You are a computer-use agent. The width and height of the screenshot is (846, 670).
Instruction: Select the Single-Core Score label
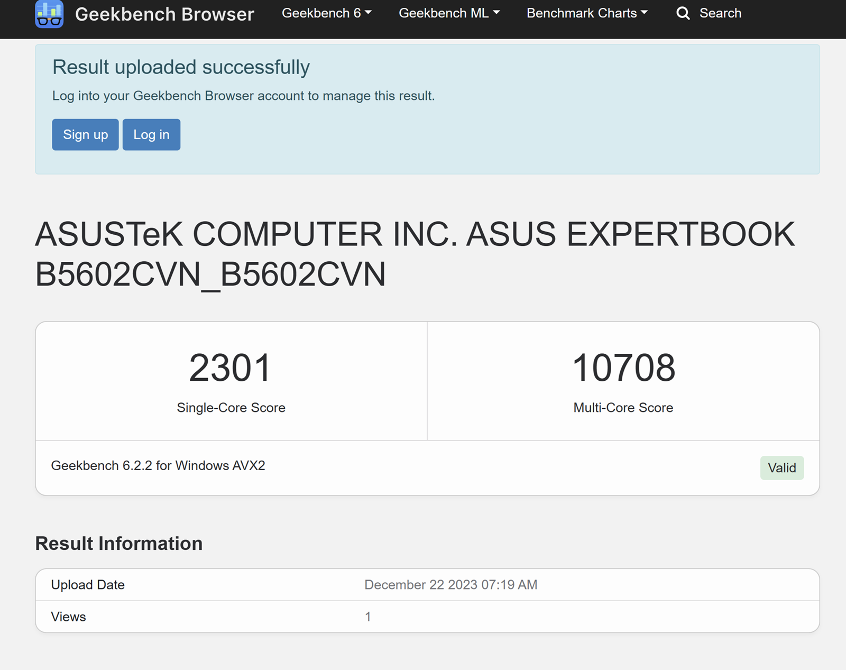coord(231,408)
